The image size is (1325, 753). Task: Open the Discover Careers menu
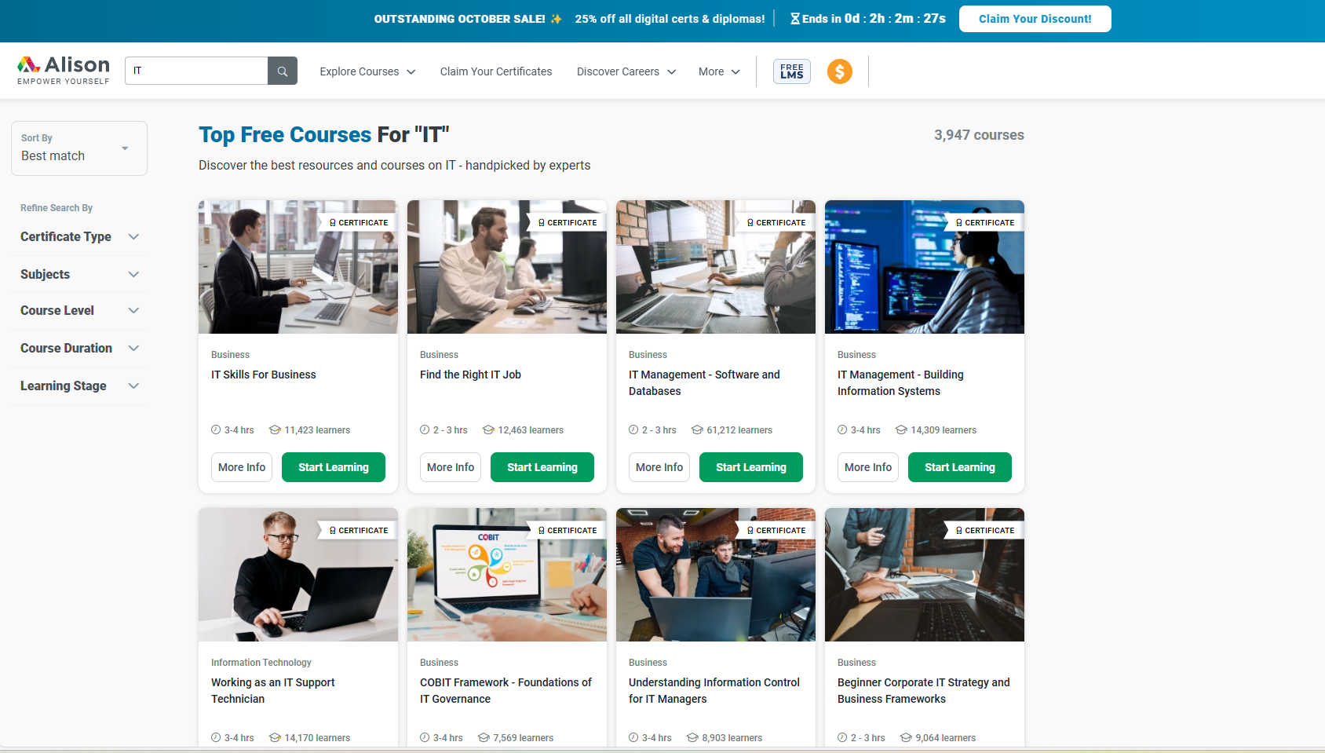click(x=626, y=71)
